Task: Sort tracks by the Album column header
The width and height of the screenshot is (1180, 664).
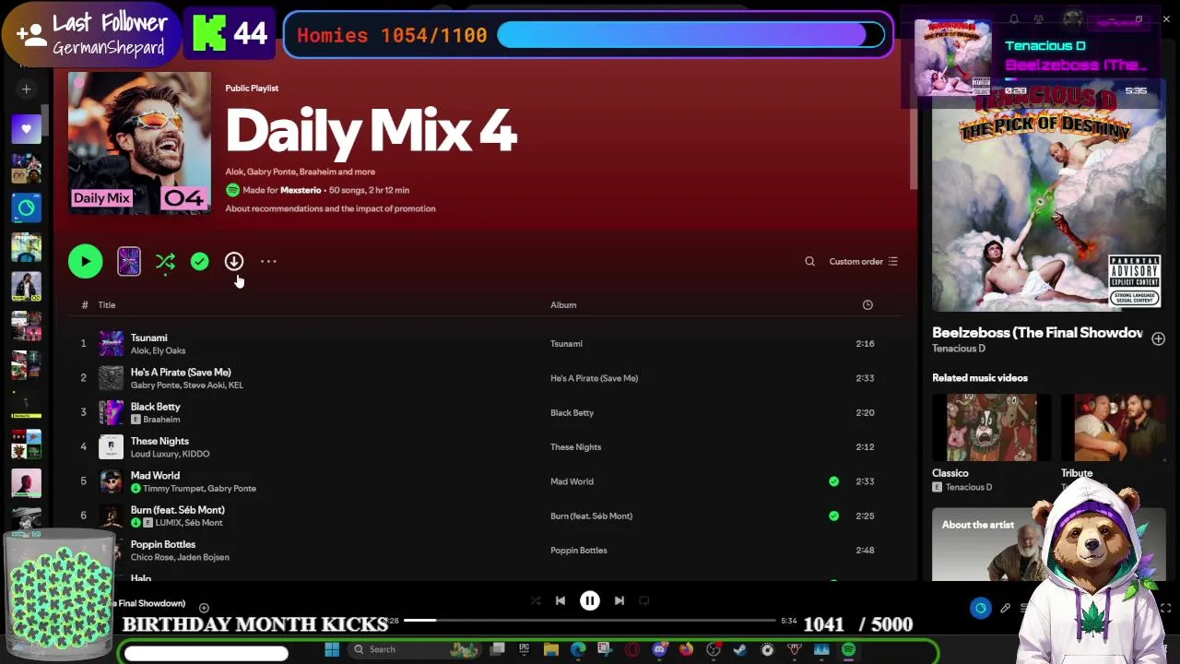Action: click(x=563, y=305)
